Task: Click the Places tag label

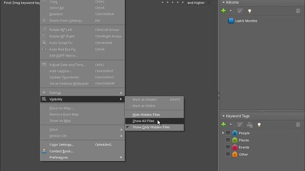Action: point(244,141)
